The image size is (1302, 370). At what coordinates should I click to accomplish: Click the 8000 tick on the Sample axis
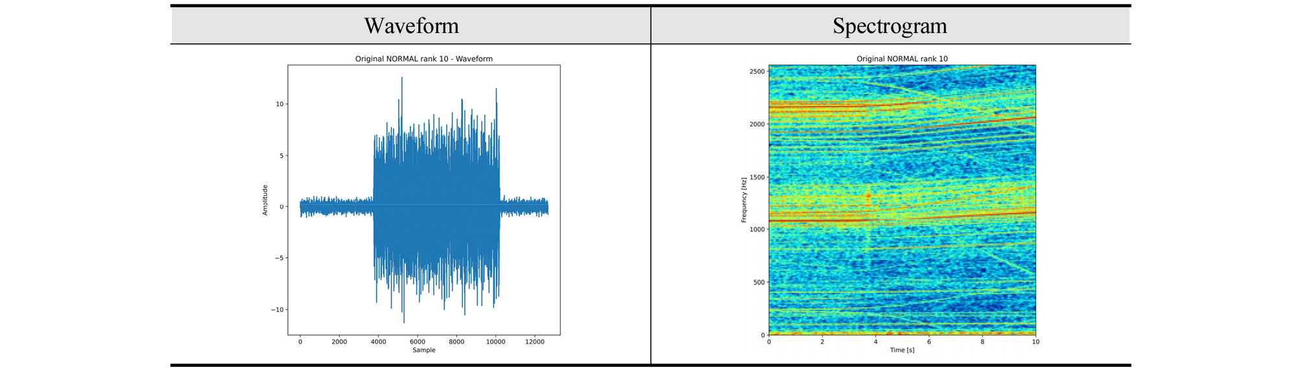(456, 342)
